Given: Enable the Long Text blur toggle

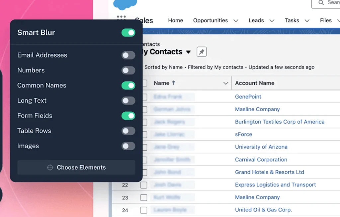Looking at the screenshot, I should click(128, 101).
